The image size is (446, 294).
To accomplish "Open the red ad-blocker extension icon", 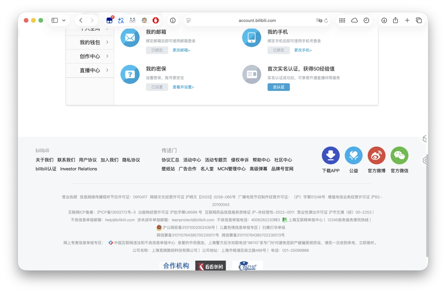I will coord(156,20).
